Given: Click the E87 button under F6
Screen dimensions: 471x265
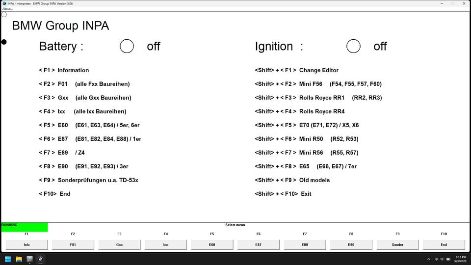Looking at the screenshot, I should tap(259, 244).
